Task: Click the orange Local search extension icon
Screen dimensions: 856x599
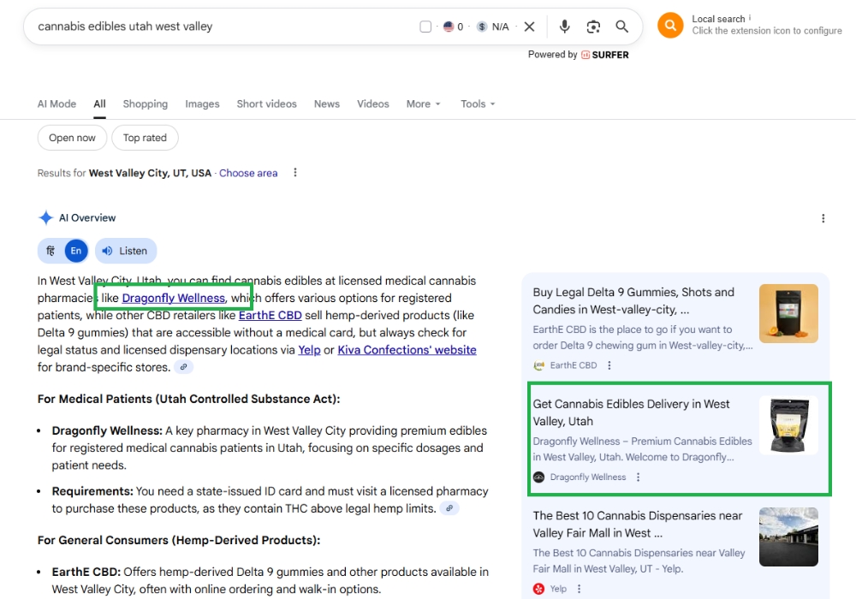Action: (670, 25)
